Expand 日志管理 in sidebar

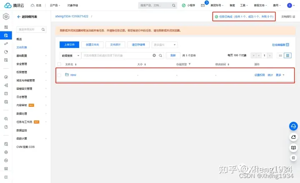tap(31, 97)
